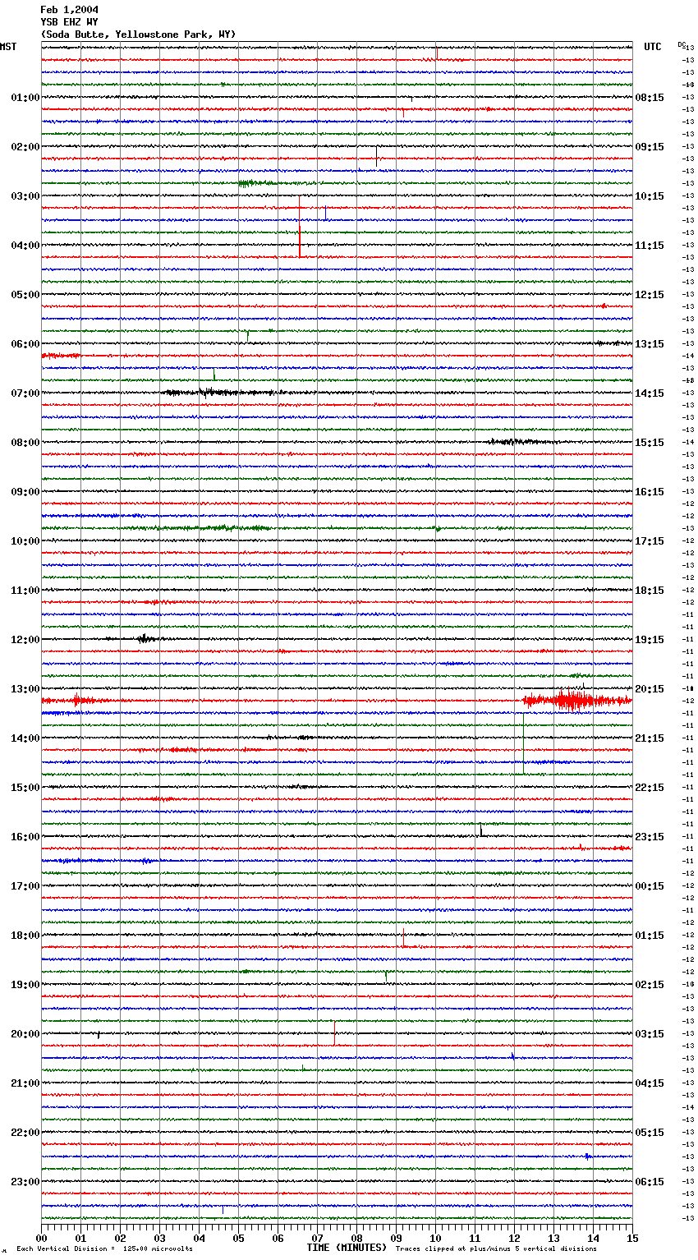The height and width of the screenshot is (1260, 698).
Task: Click minute tick label "10" on time axis
Action: (435, 1238)
